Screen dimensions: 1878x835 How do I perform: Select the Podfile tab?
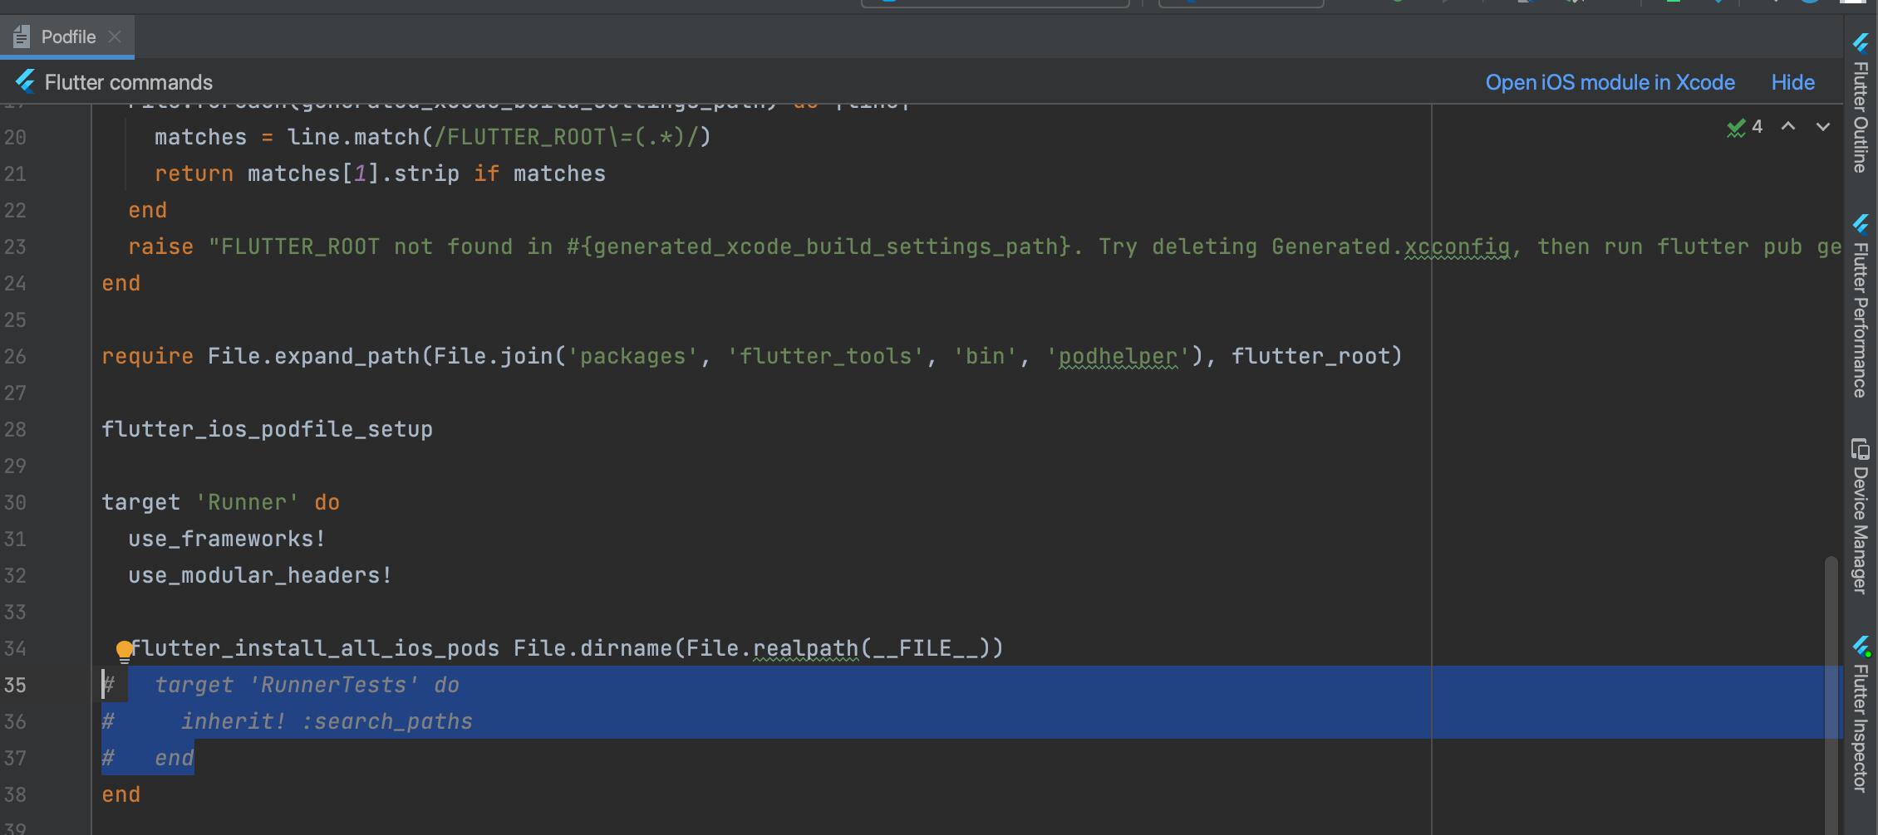click(68, 37)
